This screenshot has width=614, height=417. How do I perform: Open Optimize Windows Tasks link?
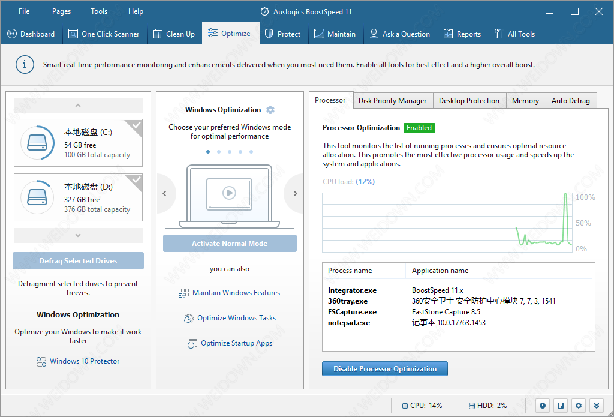[x=236, y=318]
